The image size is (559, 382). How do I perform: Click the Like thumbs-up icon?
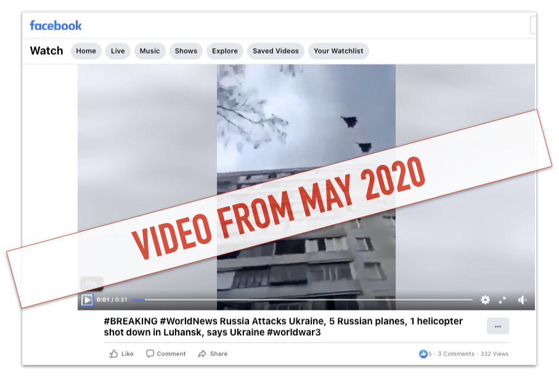tap(114, 354)
